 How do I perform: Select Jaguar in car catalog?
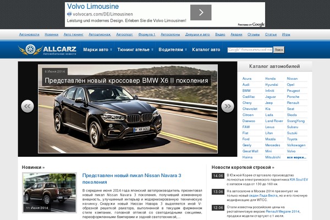(x=271, y=97)
